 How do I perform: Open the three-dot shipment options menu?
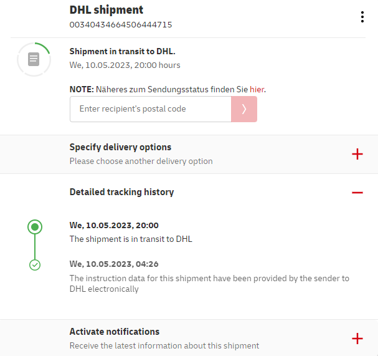point(362,17)
